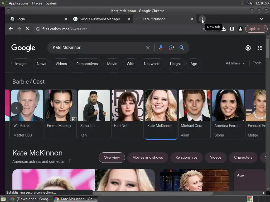Open the Applications menu
Image resolution: width=270 pixels, height=202 pixels.
(x=19, y=3)
